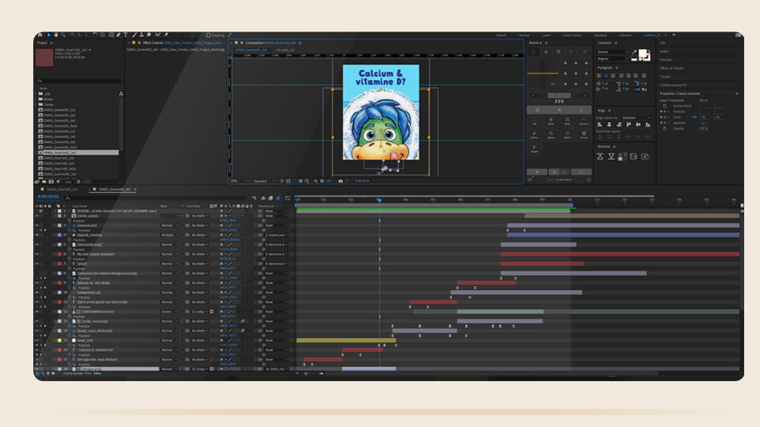Click the orange slider in Motion 4 panel
760x427 pixels.
click(x=542, y=74)
